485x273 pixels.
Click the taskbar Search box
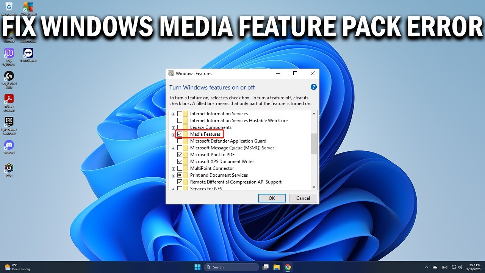pyautogui.click(x=232, y=267)
